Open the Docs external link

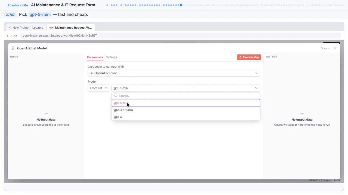(x=325, y=48)
